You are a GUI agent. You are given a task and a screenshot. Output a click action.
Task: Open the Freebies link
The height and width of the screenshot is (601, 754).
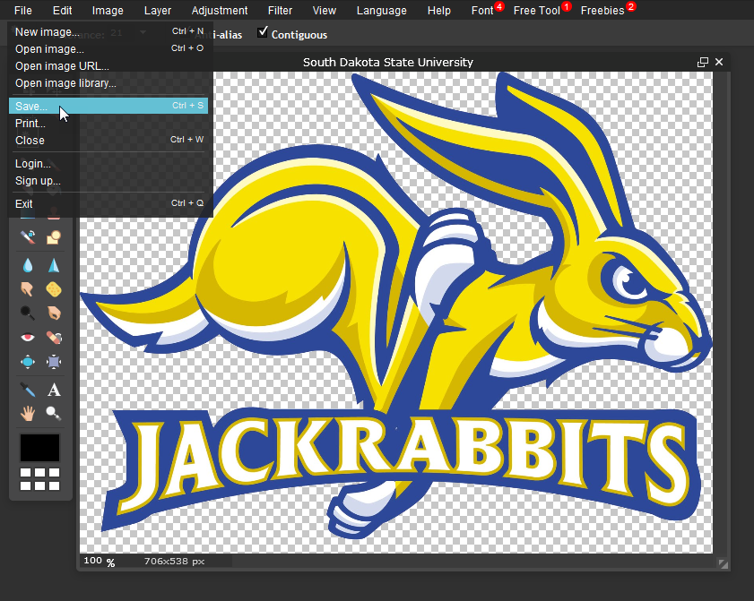[x=602, y=11]
